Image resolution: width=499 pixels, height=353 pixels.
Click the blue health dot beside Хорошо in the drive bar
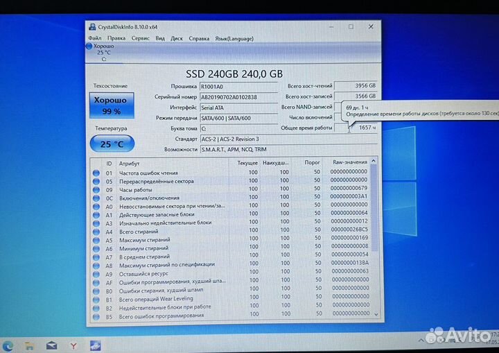(x=89, y=46)
